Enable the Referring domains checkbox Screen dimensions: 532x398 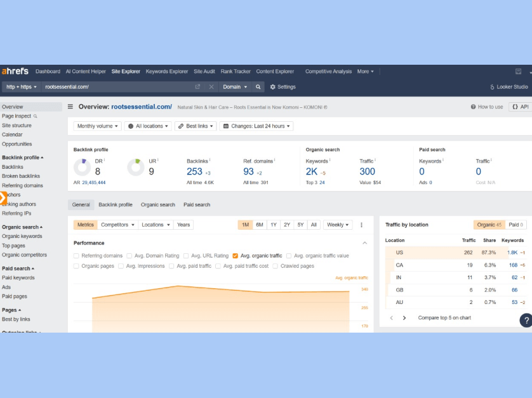pyautogui.click(x=77, y=256)
